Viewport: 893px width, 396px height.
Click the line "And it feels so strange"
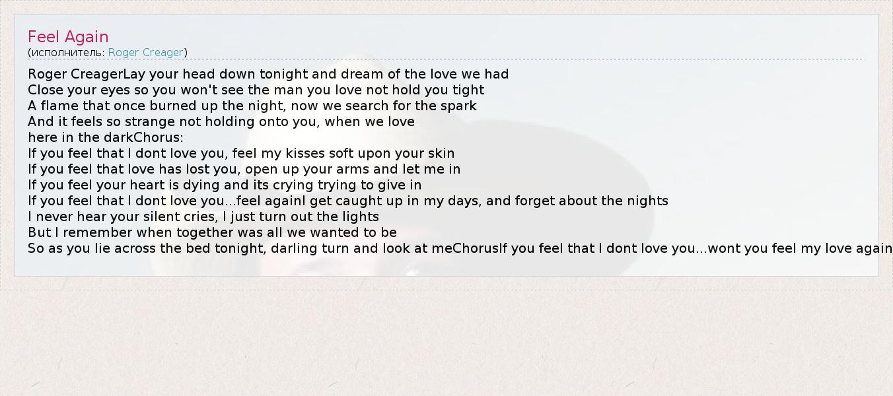[221, 121]
